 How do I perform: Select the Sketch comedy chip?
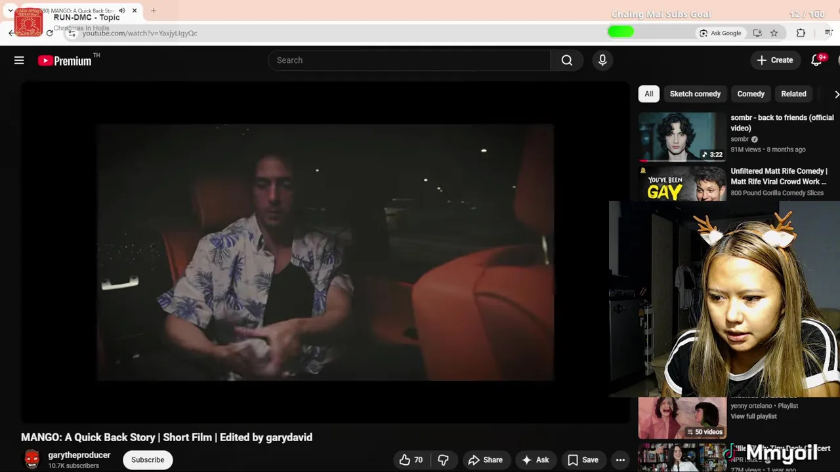pyautogui.click(x=695, y=94)
